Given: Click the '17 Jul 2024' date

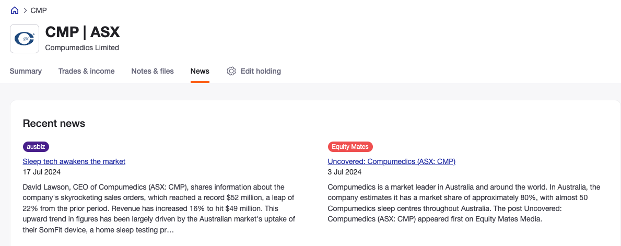Looking at the screenshot, I should coord(42,172).
